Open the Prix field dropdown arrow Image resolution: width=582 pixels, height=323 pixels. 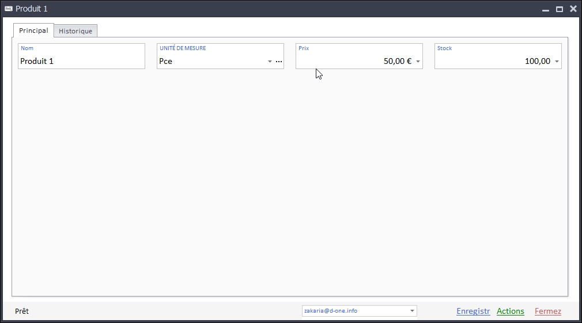418,62
